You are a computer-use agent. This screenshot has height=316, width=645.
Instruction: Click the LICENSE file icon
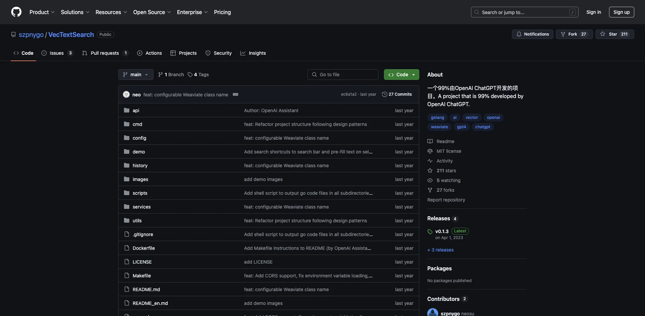[127, 262]
